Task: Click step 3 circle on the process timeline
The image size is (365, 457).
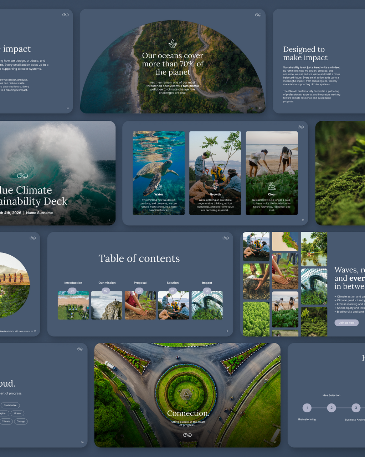Action: pyautogui.click(x=356, y=408)
